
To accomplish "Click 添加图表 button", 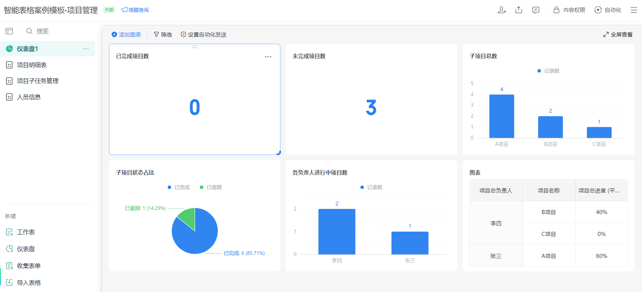I will pyautogui.click(x=126, y=34).
